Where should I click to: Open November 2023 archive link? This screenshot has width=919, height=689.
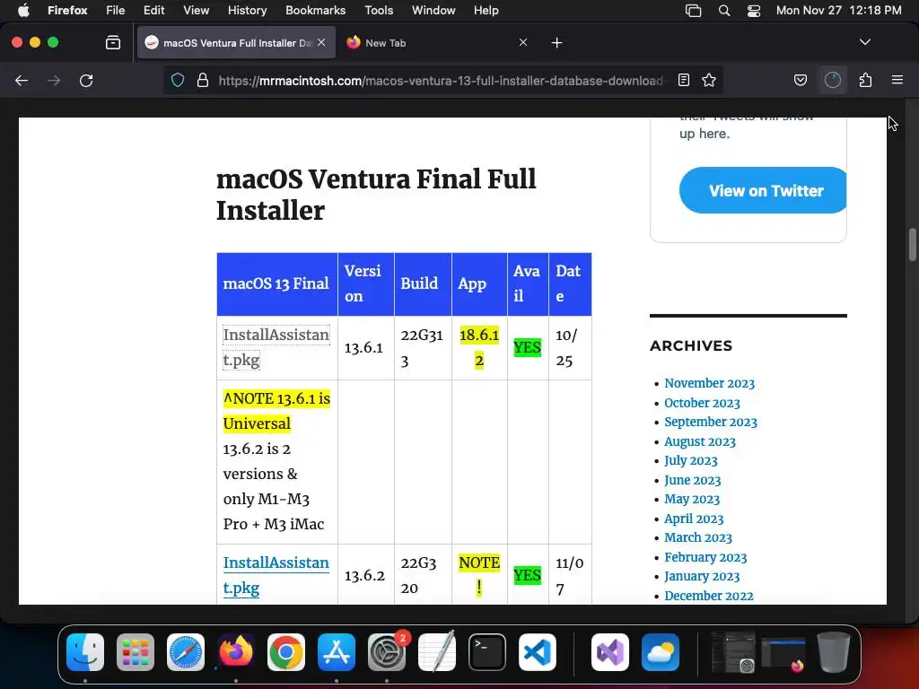[x=709, y=383]
